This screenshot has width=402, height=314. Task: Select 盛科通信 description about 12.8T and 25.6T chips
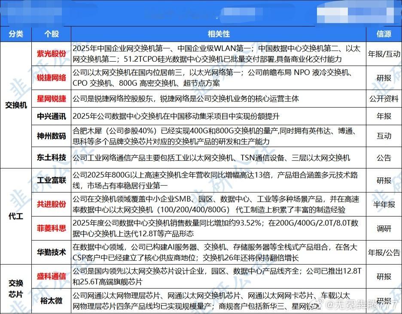[x=217, y=276]
